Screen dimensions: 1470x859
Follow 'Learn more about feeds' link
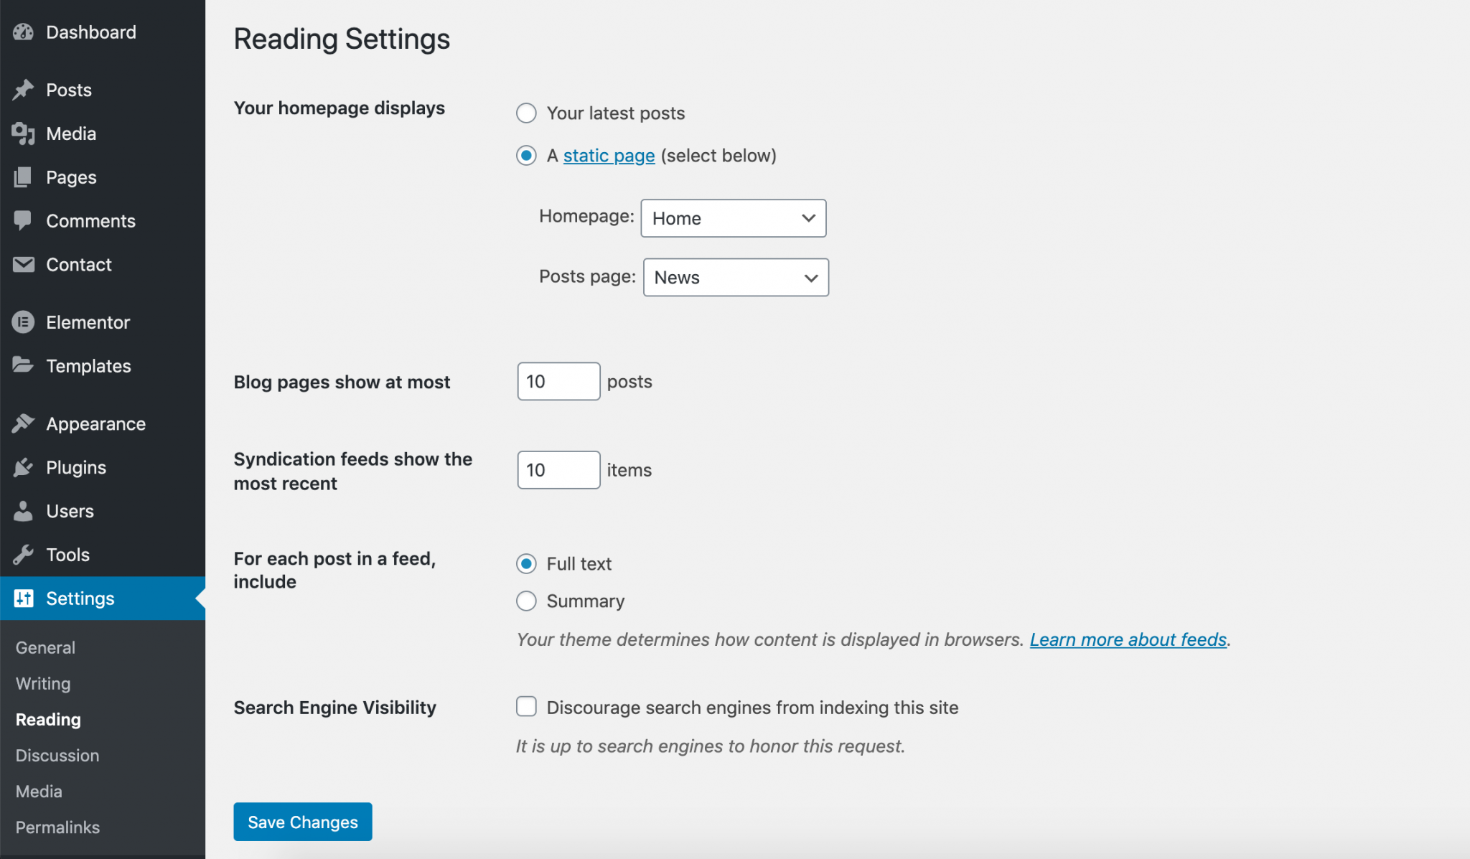(1128, 639)
